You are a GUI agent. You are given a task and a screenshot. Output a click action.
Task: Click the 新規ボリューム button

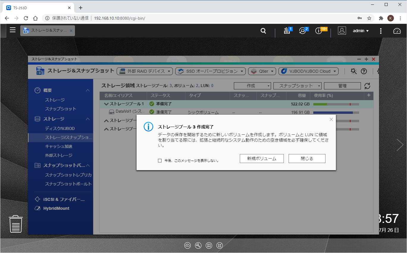click(x=262, y=159)
